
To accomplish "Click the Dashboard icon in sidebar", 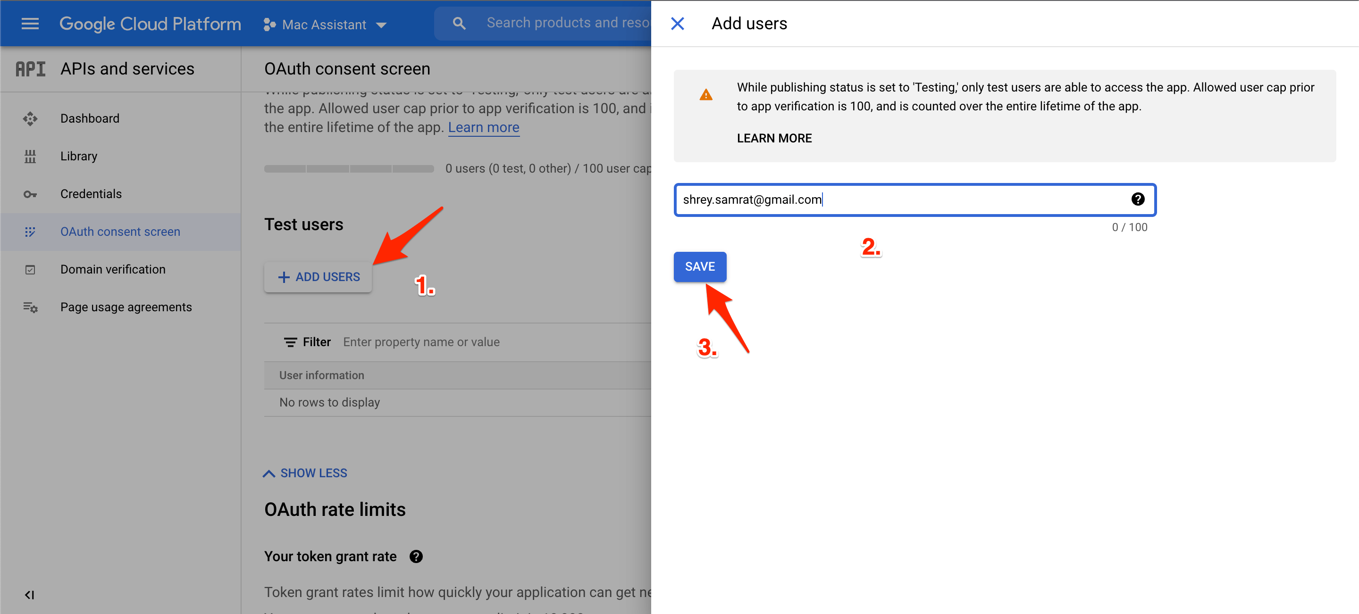I will [x=30, y=119].
